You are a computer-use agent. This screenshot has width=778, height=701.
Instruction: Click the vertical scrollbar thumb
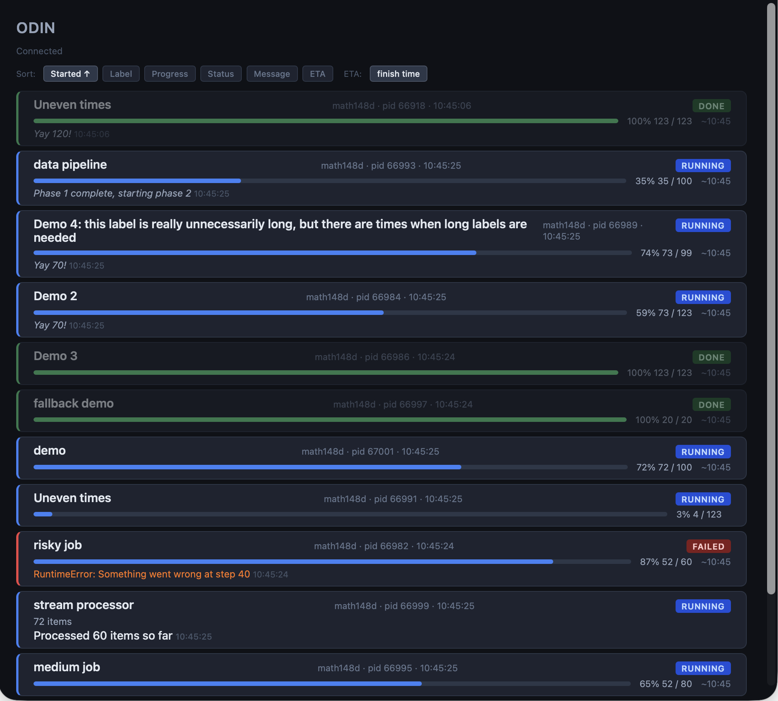[x=771, y=298]
